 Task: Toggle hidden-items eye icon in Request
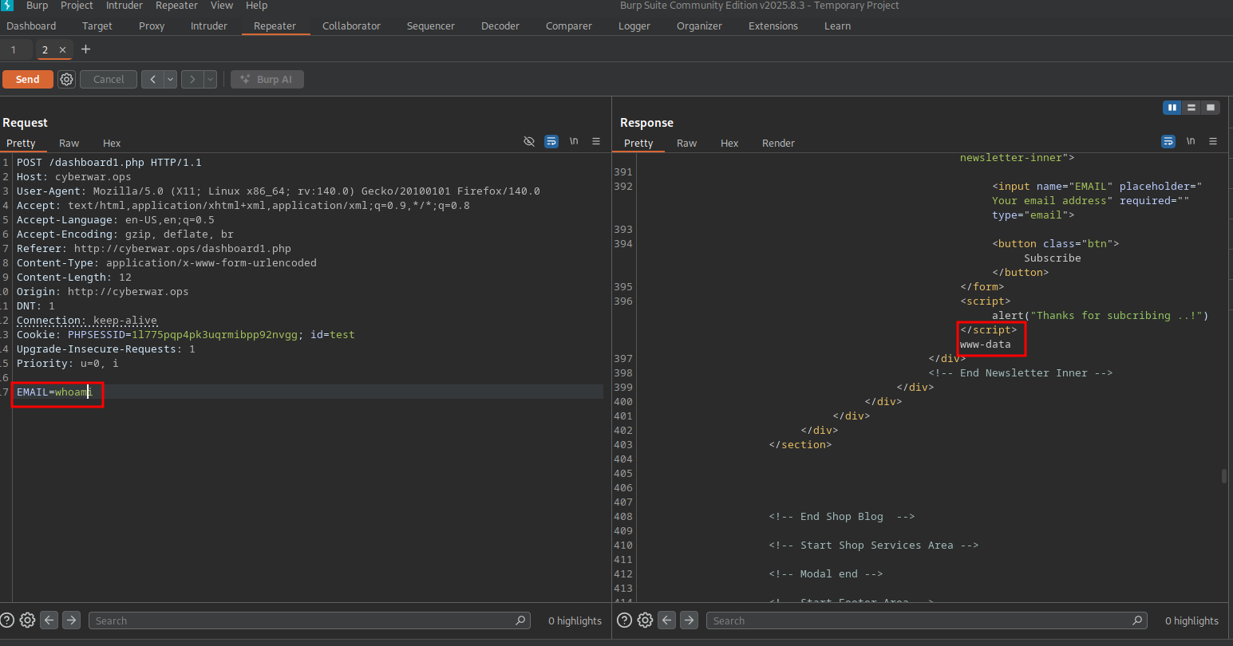point(528,141)
